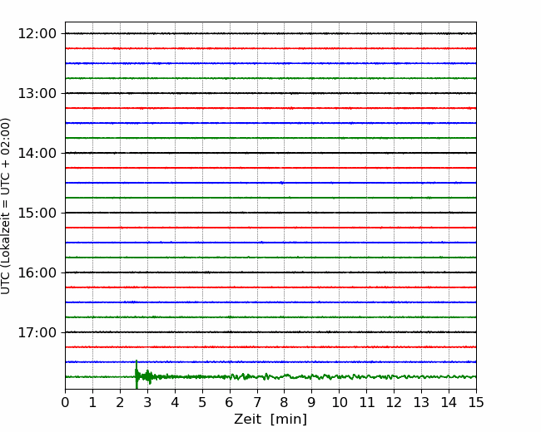This screenshot has height=432, width=541.
Task: Click the x-axis tick label 8
Action: click(285, 402)
